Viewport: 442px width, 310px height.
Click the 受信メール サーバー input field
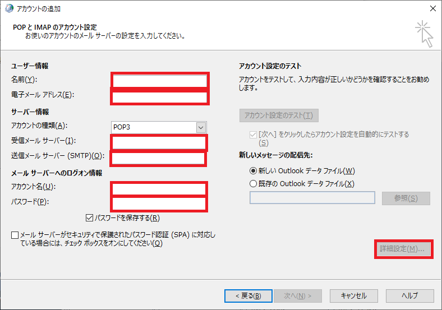click(x=159, y=143)
